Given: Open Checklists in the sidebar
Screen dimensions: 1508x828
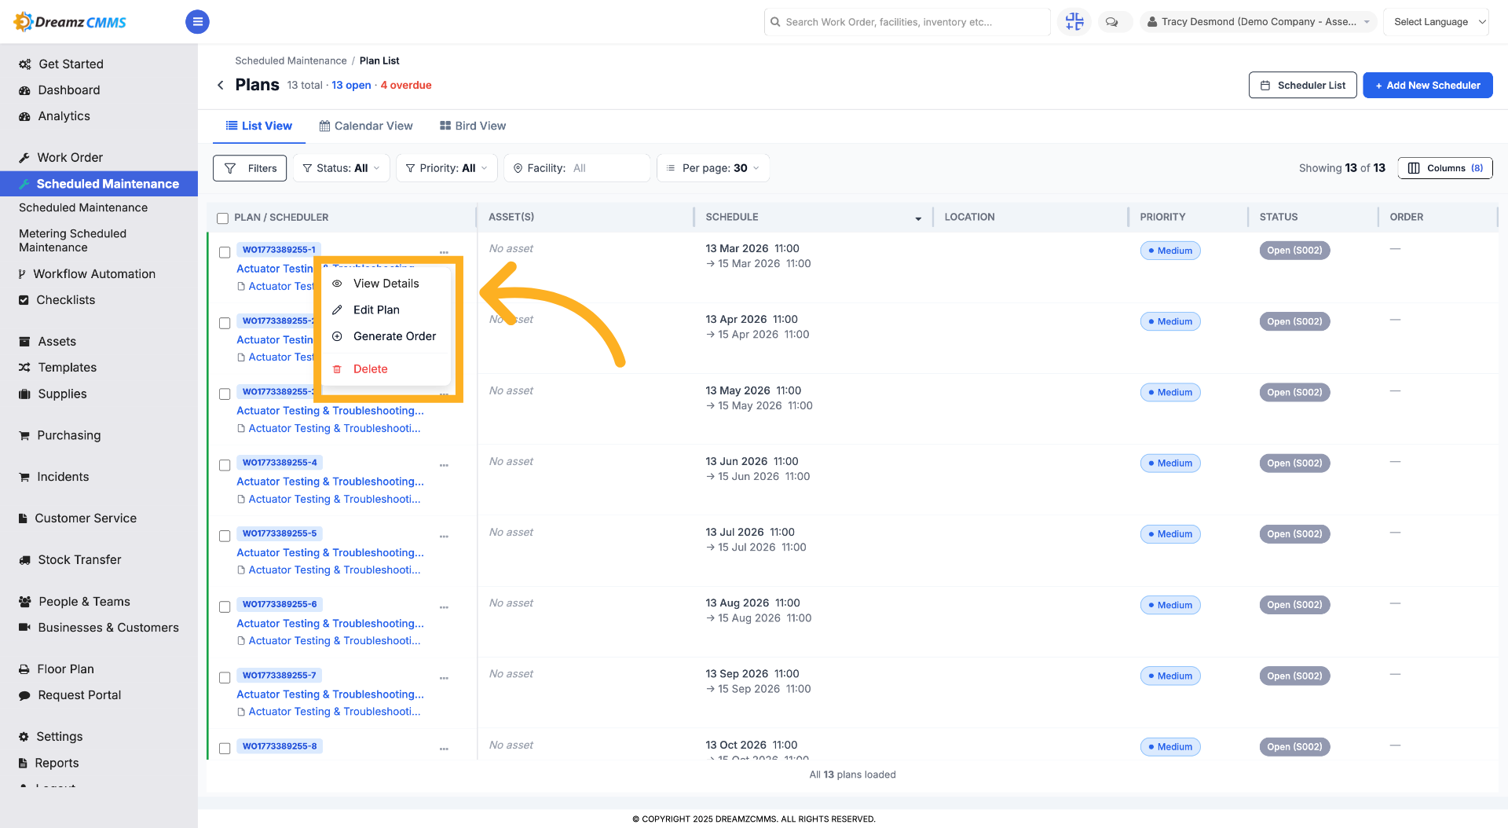Looking at the screenshot, I should coord(66,299).
